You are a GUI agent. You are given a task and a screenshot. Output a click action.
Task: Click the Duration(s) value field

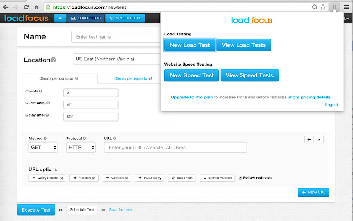(90, 105)
